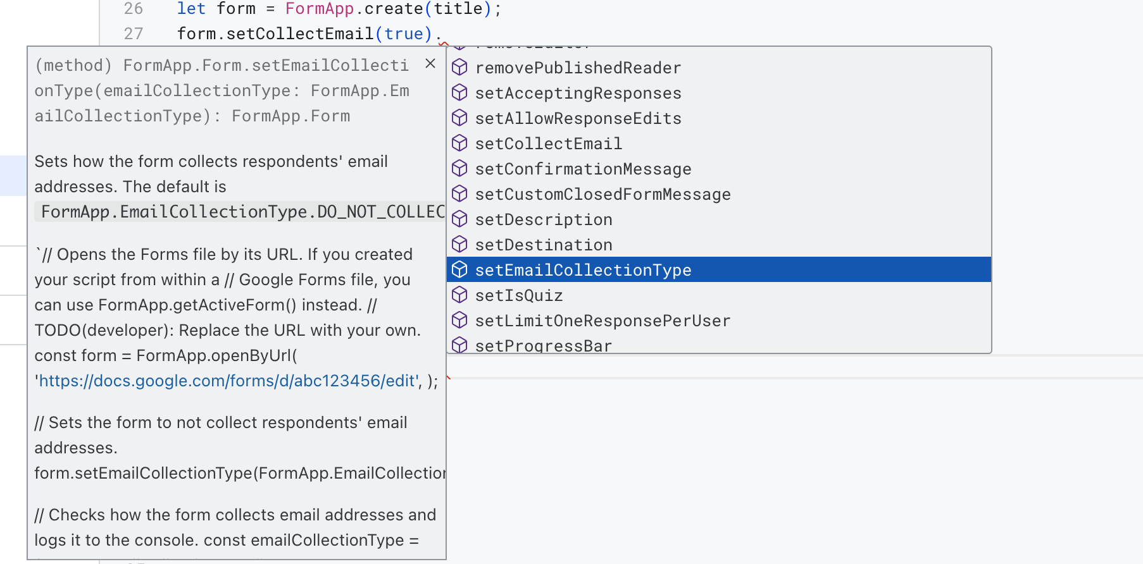Click the method icon beside setConfirmationMessage
Image resolution: width=1143 pixels, height=564 pixels.
(459, 168)
